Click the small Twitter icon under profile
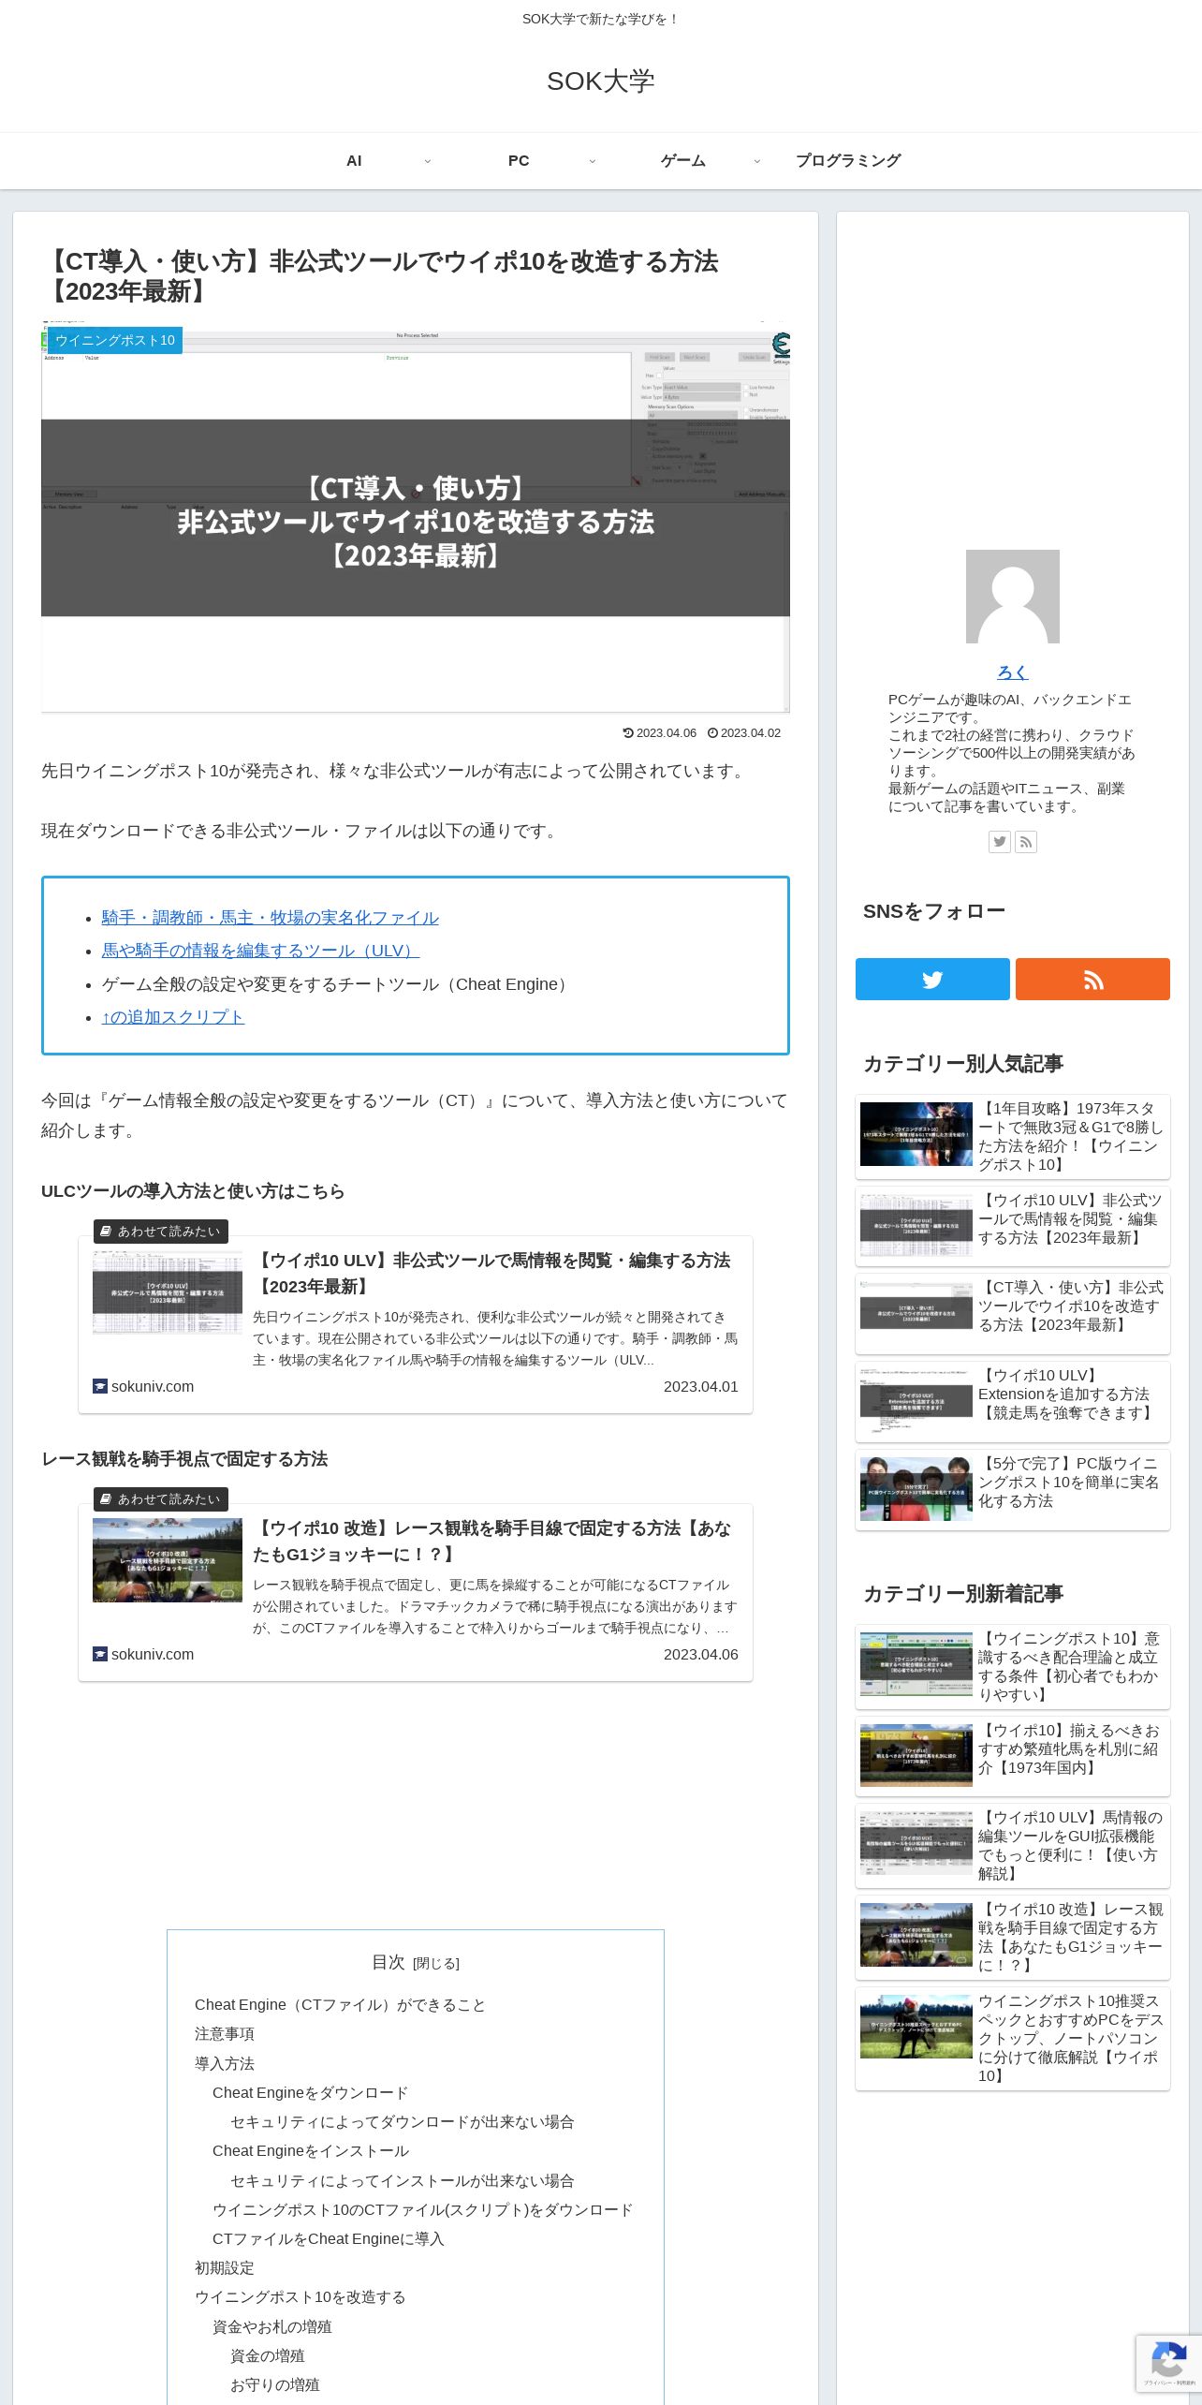Image resolution: width=1202 pixels, height=2405 pixels. click(x=1000, y=842)
